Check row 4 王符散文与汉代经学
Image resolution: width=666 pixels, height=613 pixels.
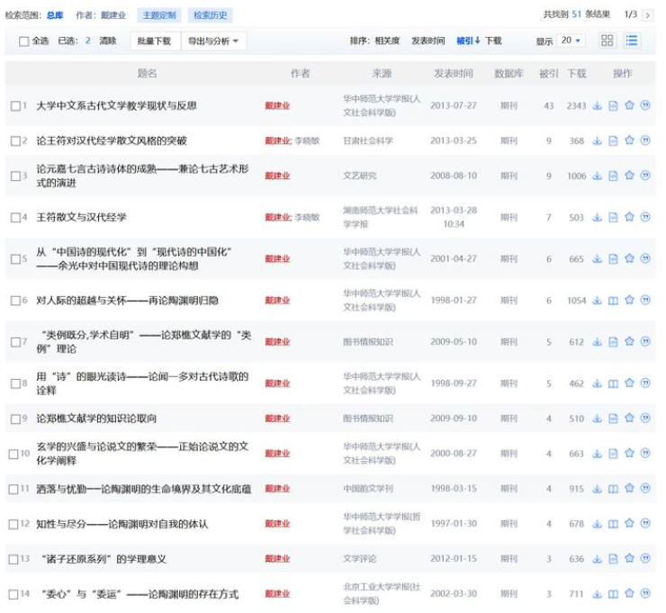[x=15, y=218]
